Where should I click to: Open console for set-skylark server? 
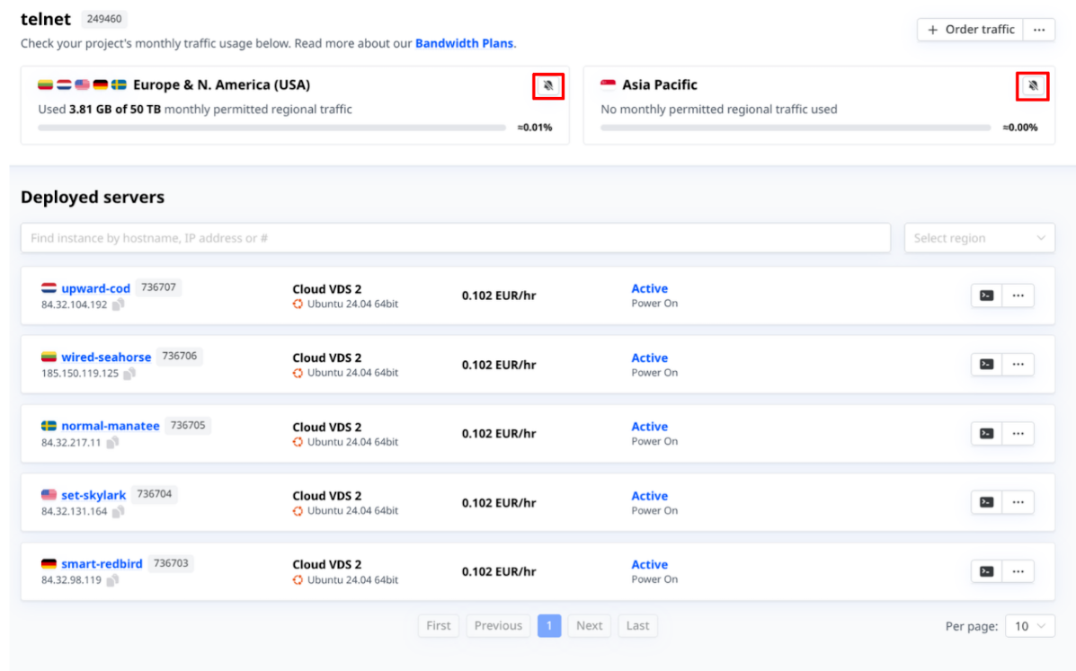click(x=986, y=502)
